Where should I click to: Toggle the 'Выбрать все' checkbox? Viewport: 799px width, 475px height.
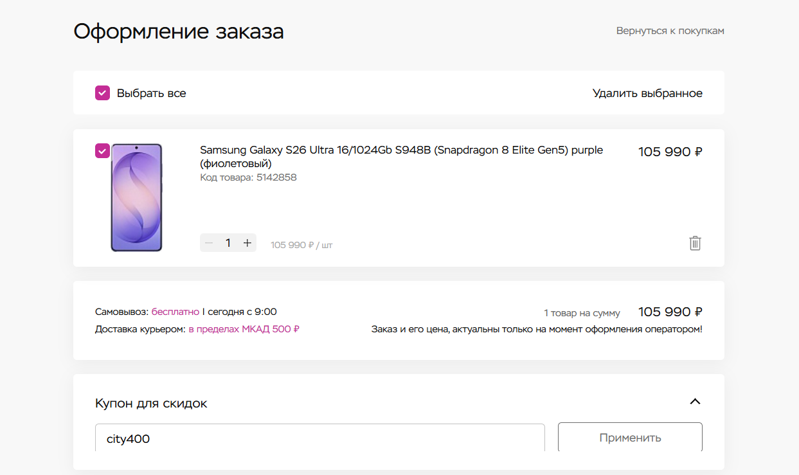[103, 93]
